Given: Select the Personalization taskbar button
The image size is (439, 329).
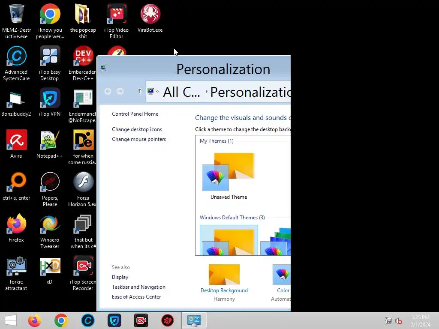Looking at the screenshot, I should pyautogui.click(x=194, y=320).
